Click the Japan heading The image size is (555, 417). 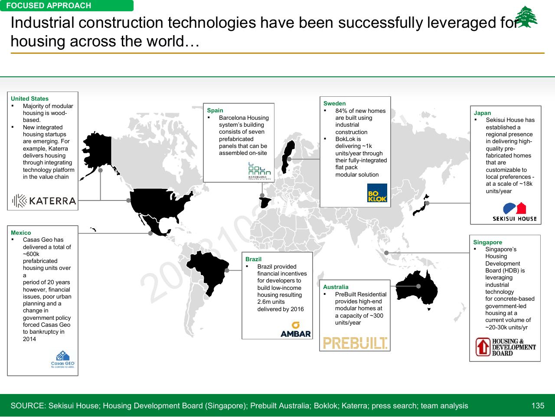(x=482, y=113)
